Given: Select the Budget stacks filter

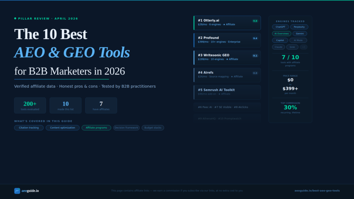Looking at the screenshot, I should pyautogui.click(x=153, y=127).
